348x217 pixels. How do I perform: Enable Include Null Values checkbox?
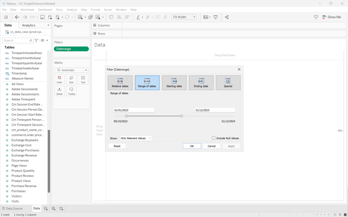(x=214, y=138)
